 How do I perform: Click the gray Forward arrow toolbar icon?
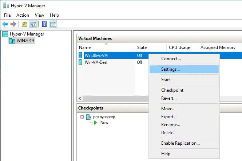pyautogui.click(x=13, y=24)
